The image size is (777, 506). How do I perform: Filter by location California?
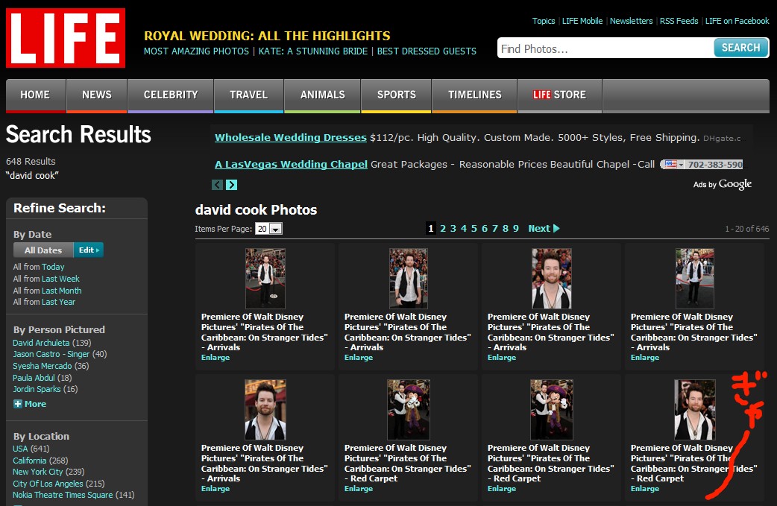pos(30,461)
